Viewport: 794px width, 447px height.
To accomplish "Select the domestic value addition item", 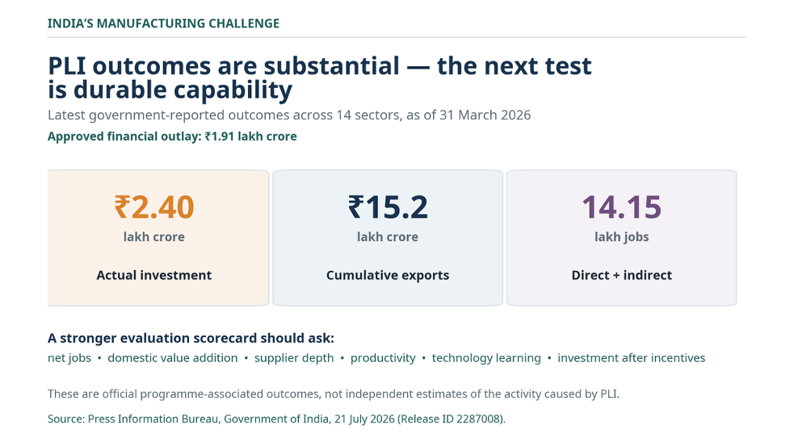I will click(x=173, y=358).
